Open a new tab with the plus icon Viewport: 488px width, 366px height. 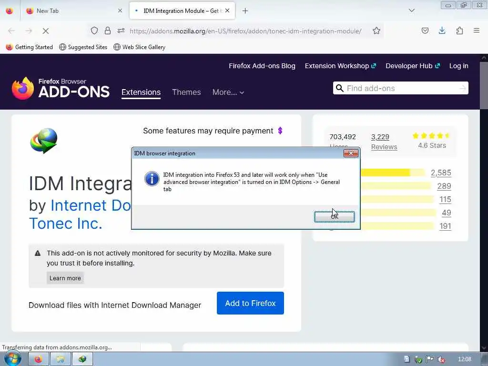245,11
